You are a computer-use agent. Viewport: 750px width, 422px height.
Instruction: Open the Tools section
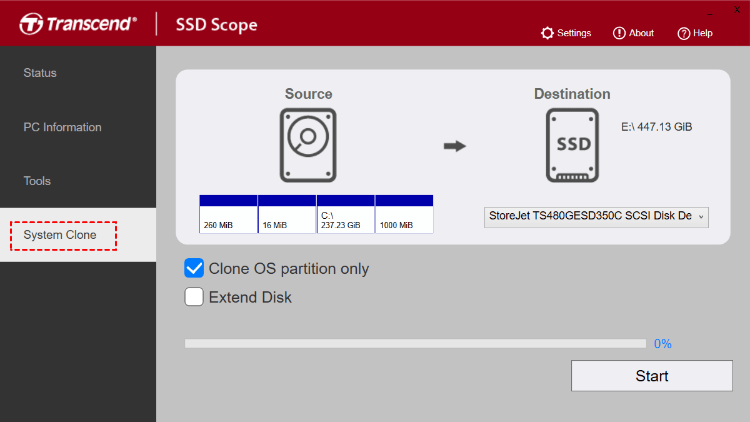click(37, 181)
